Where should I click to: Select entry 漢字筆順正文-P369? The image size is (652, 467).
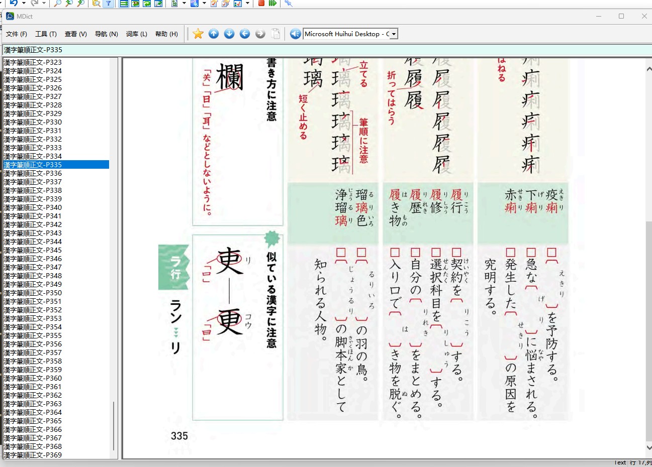pos(56,455)
